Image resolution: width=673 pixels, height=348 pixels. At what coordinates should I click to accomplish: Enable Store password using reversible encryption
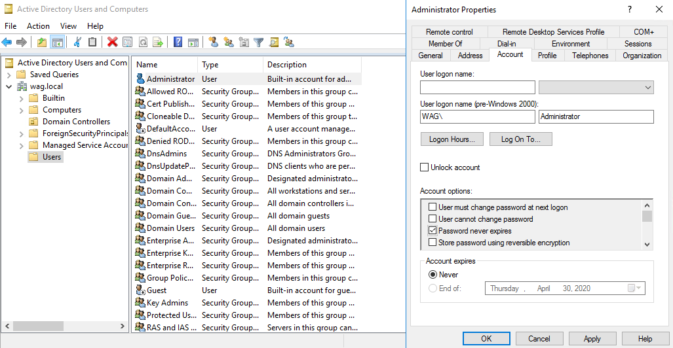(433, 243)
